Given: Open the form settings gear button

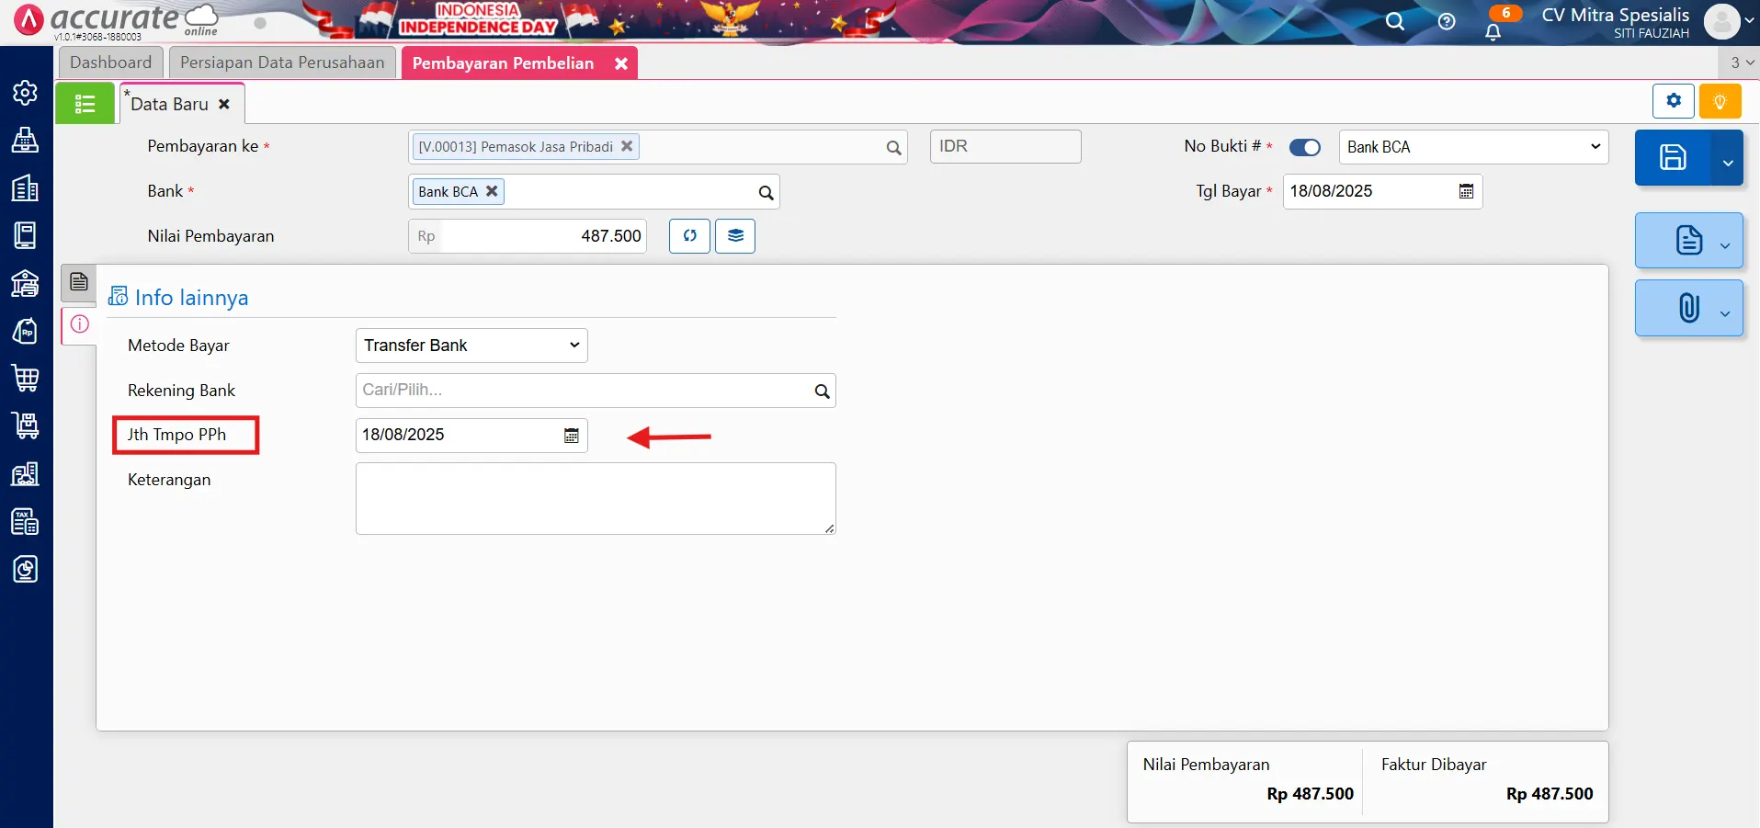Looking at the screenshot, I should point(1674,101).
